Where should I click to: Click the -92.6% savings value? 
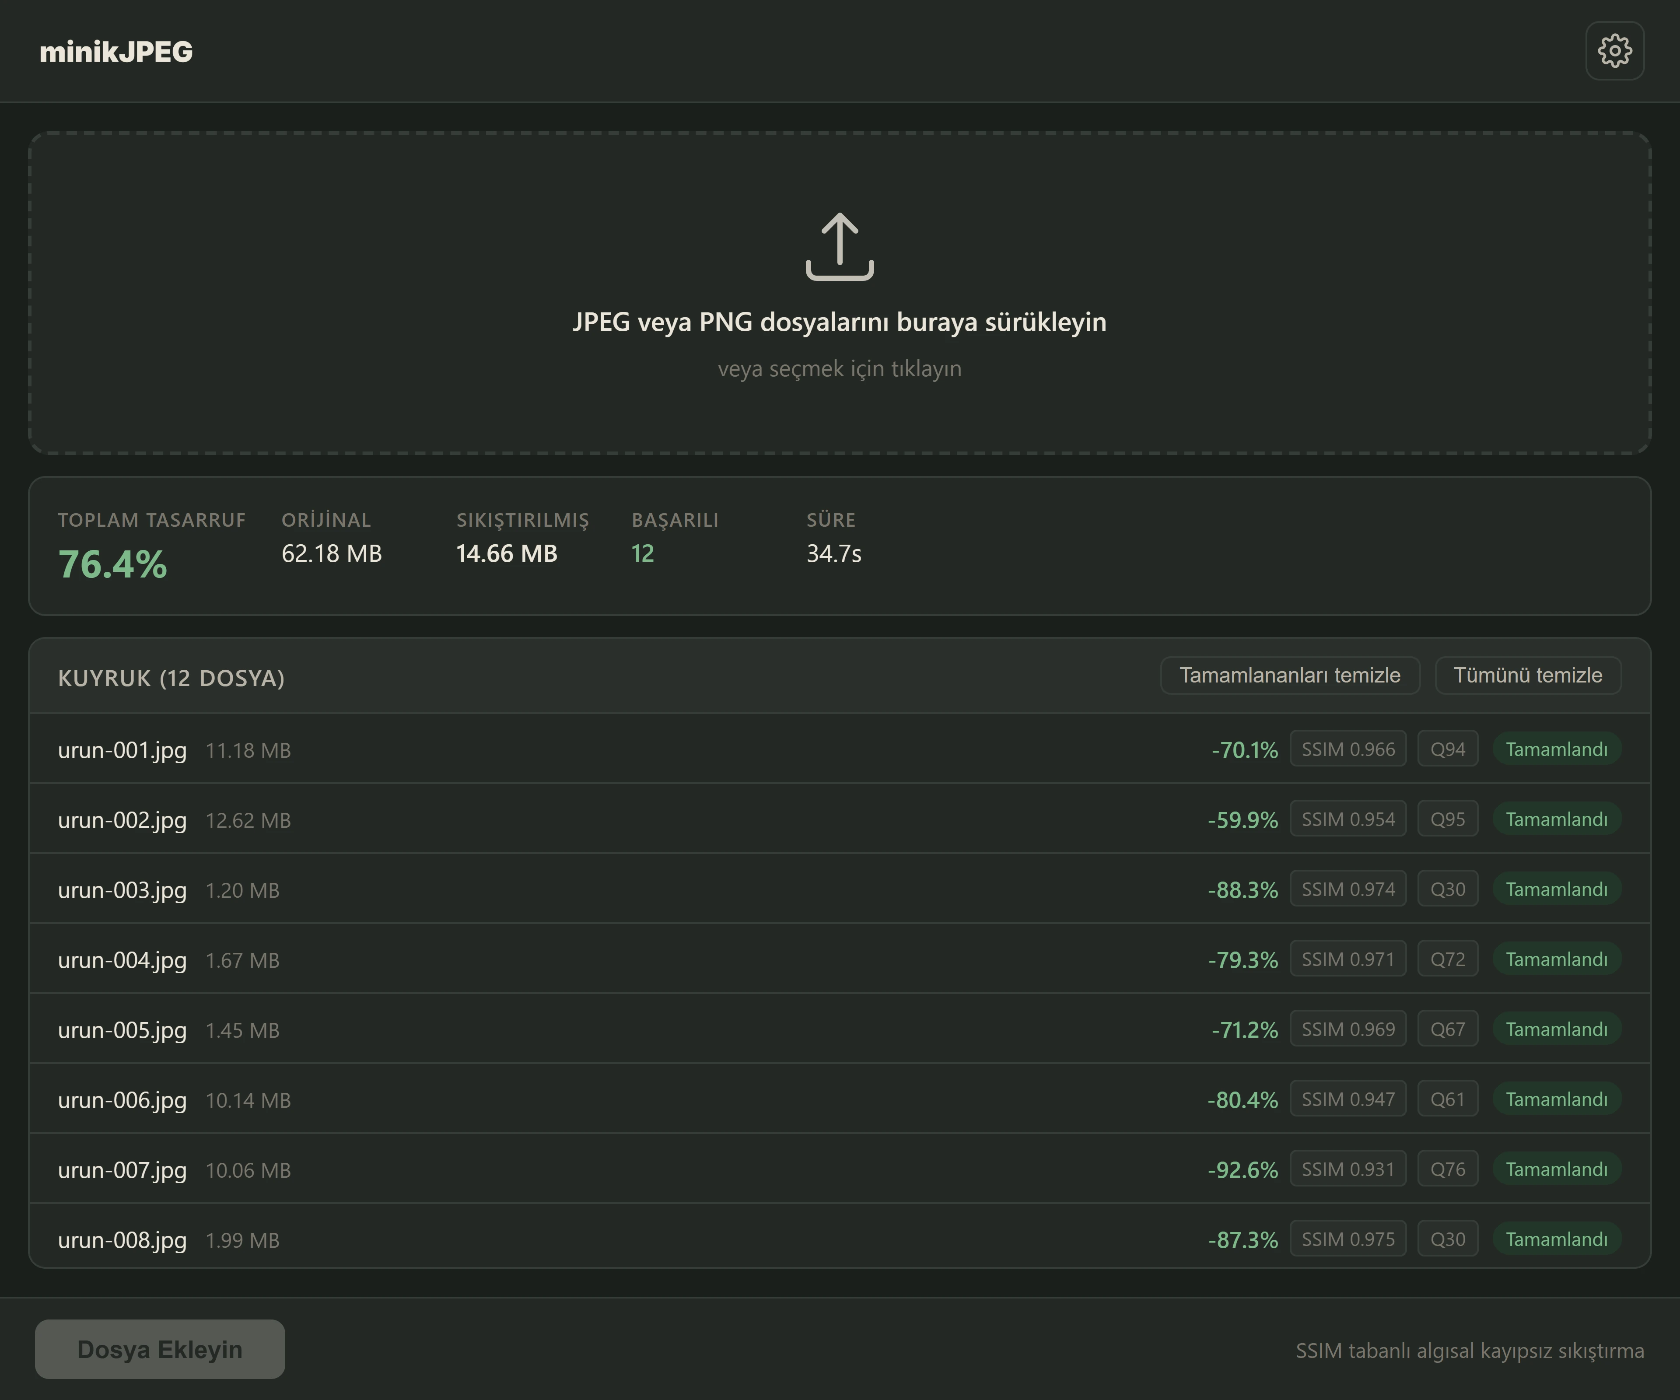1243,1169
